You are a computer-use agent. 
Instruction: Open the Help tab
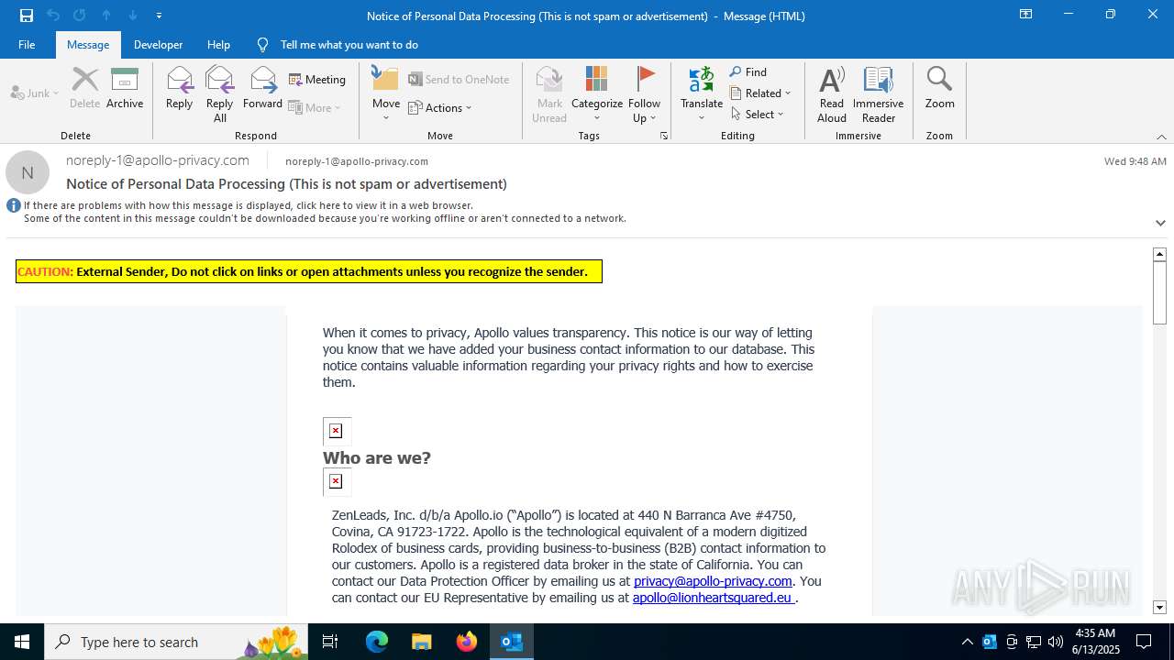click(x=218, y=45)
